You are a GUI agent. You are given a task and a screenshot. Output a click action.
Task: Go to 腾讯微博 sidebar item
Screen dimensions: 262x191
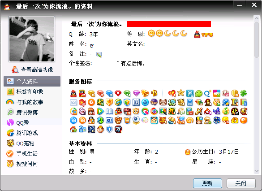pyautogui.click(x=32, y=112)
